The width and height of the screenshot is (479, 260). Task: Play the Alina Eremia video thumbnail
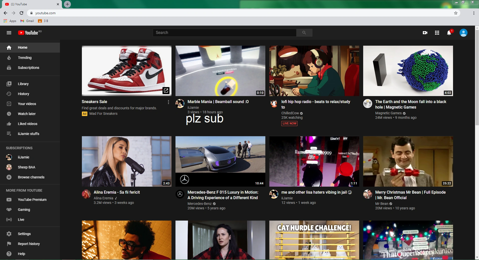(x=127, y=161)
